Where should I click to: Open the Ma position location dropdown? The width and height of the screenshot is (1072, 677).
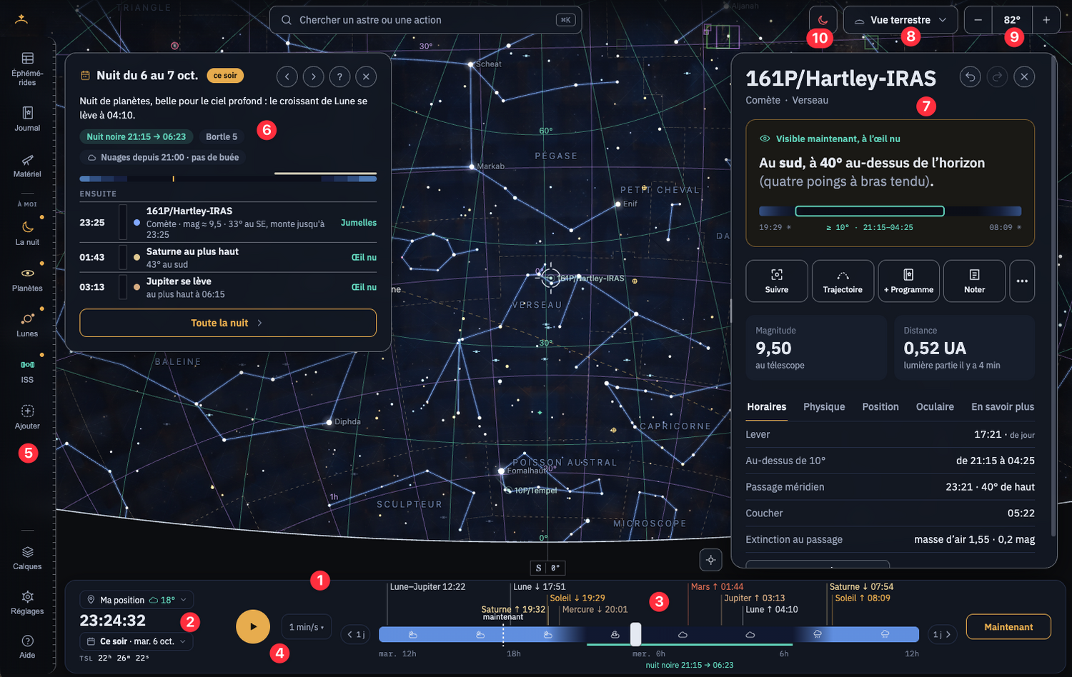click(x=136, y=600)
